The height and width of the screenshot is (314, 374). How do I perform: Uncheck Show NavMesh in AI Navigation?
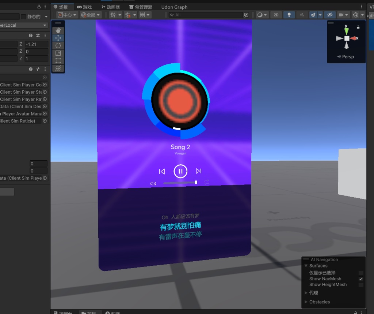click(x=360, y=279)
